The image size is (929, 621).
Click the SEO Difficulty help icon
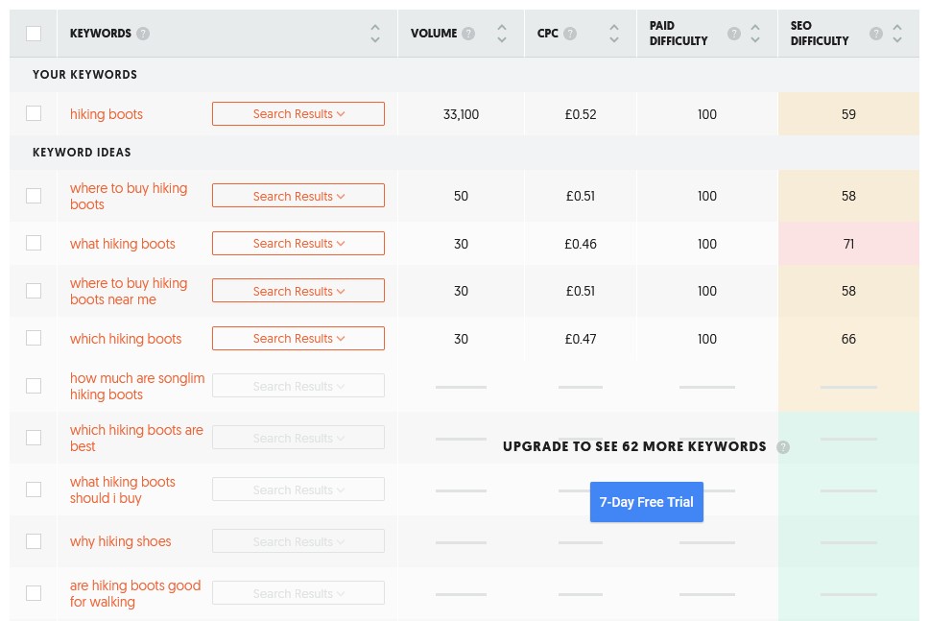[x=875, y=34]
